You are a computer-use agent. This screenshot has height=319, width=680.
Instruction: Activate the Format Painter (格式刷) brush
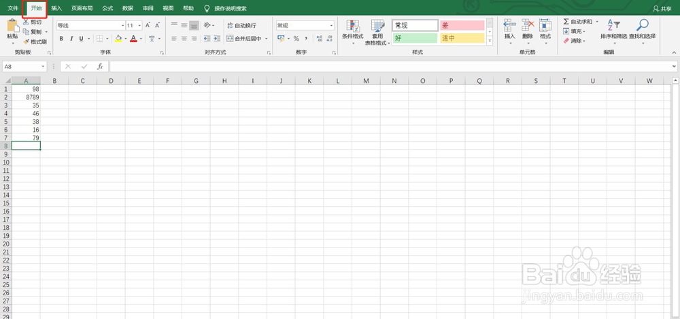pos(26,41)
